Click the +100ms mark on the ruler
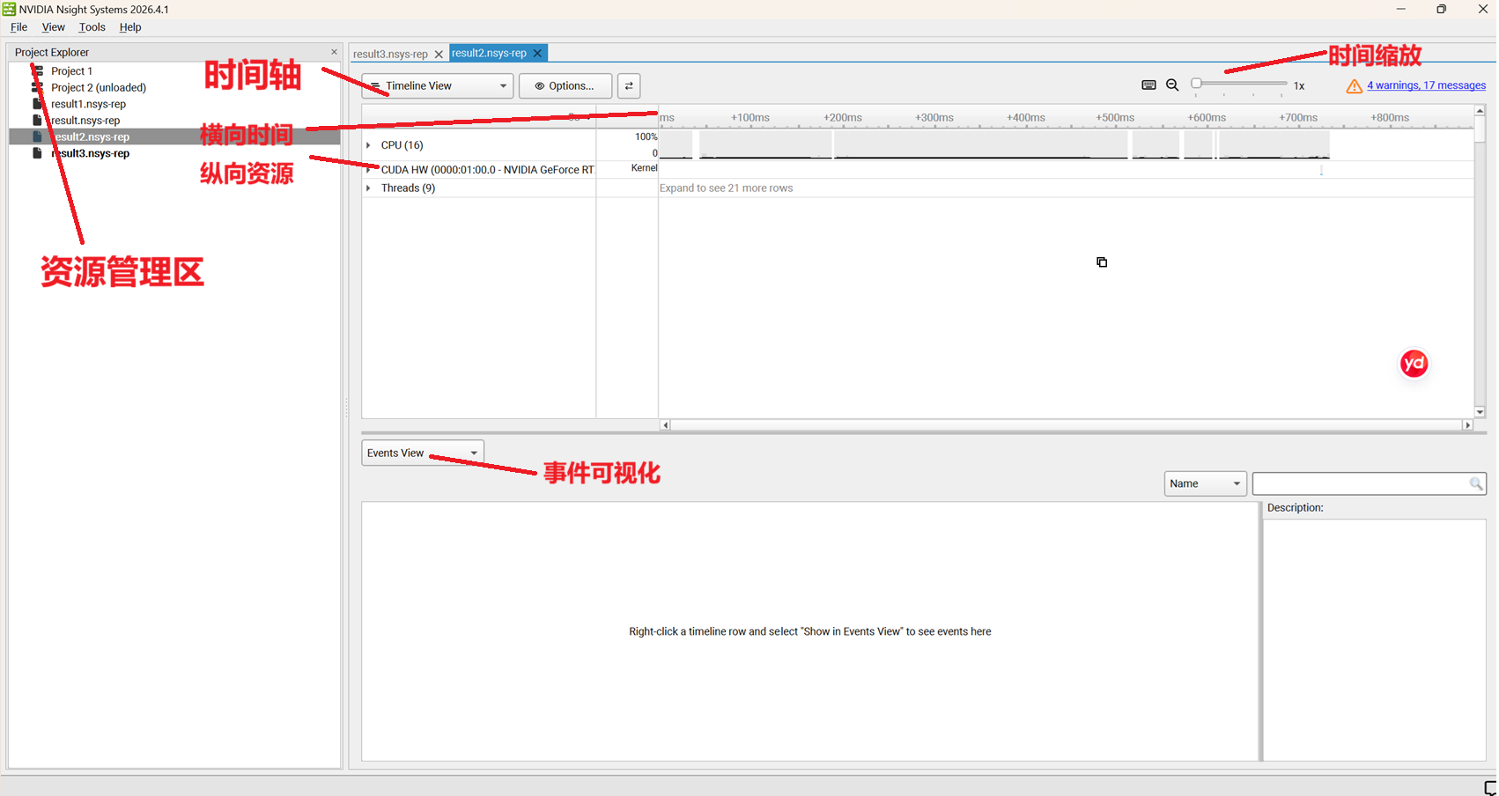1499x796 pixels. click(750, 118)
